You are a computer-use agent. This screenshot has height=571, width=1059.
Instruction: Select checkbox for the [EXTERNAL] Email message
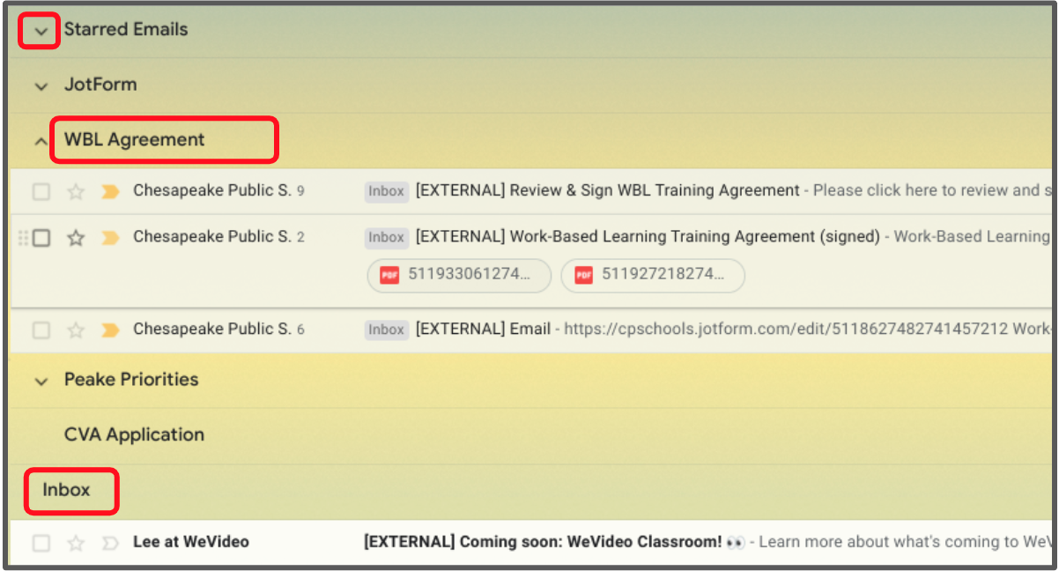41,330
